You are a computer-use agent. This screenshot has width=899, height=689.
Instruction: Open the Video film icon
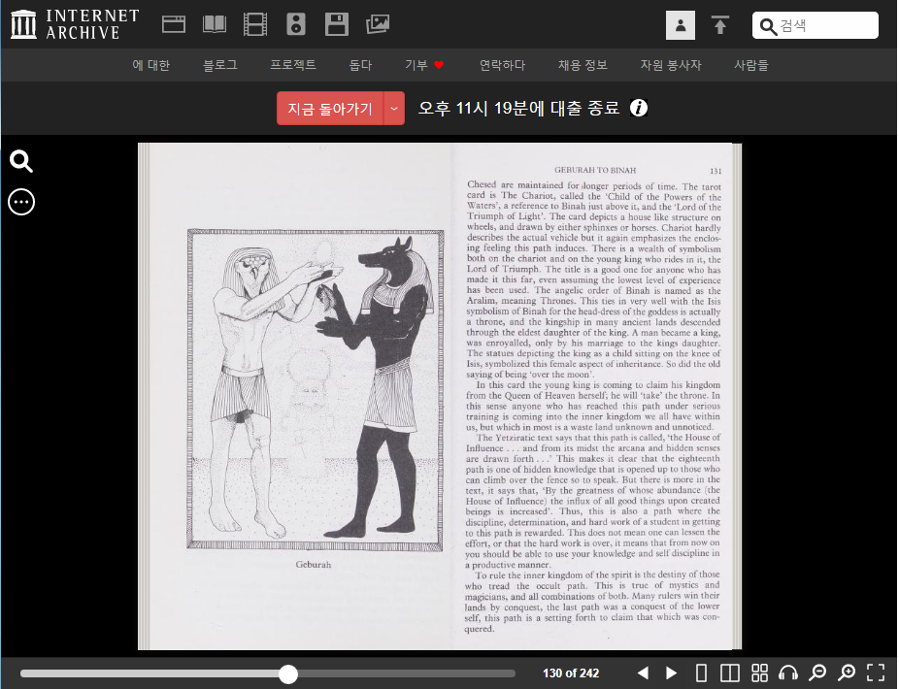(255, 24)
